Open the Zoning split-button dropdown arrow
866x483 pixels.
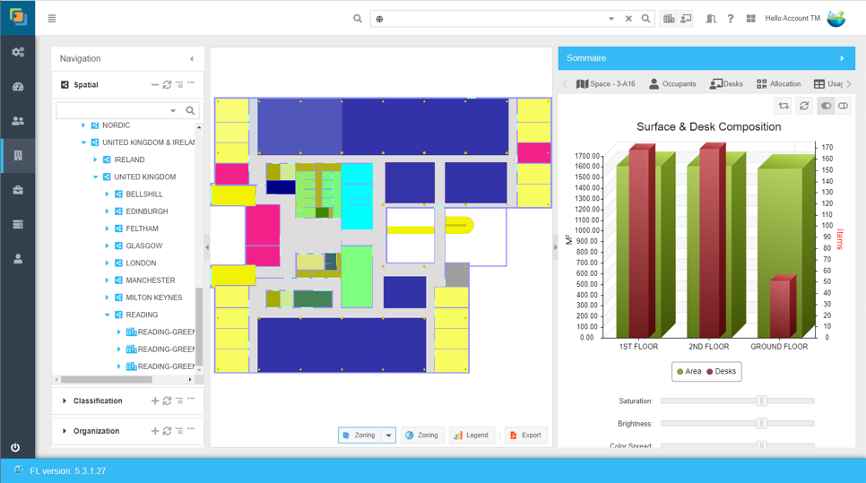[x=388, y=435]
